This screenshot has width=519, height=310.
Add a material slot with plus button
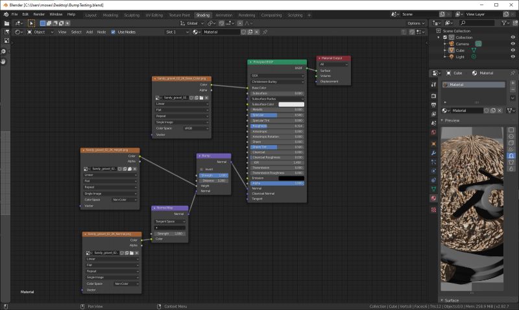[513, 83]
